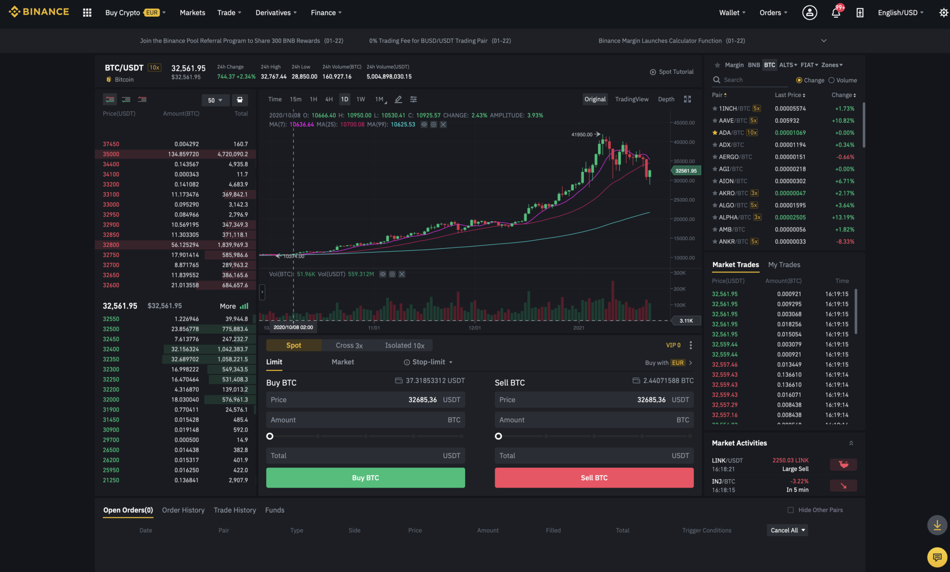Open chart indicator settings sliders icon
Image resolution: width=950 pixels, height=572 pixels.
413,99
